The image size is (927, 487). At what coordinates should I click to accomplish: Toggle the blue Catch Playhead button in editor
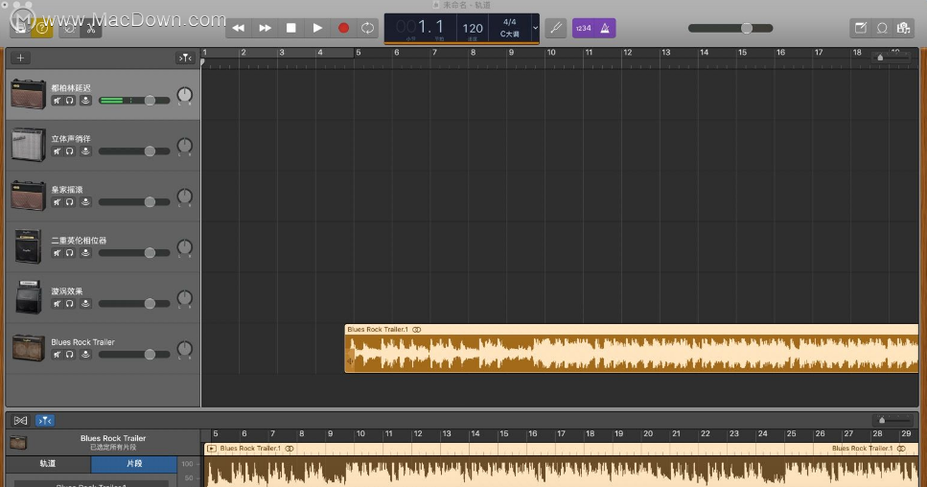(x=45, y=420)
